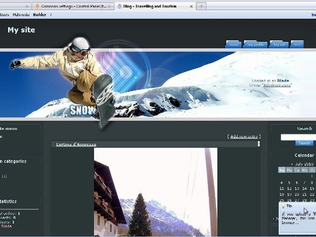This screenshot has height=237, width=316.
Task: Select calendar day 6
Action: [297, 183]
